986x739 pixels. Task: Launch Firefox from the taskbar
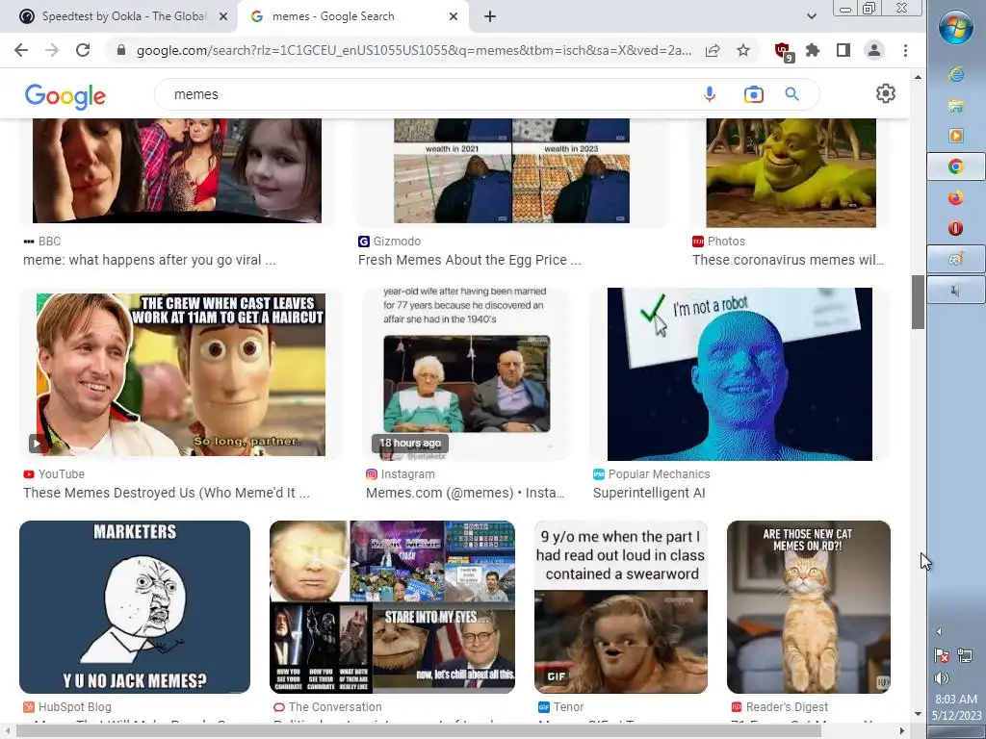point(956,197)
